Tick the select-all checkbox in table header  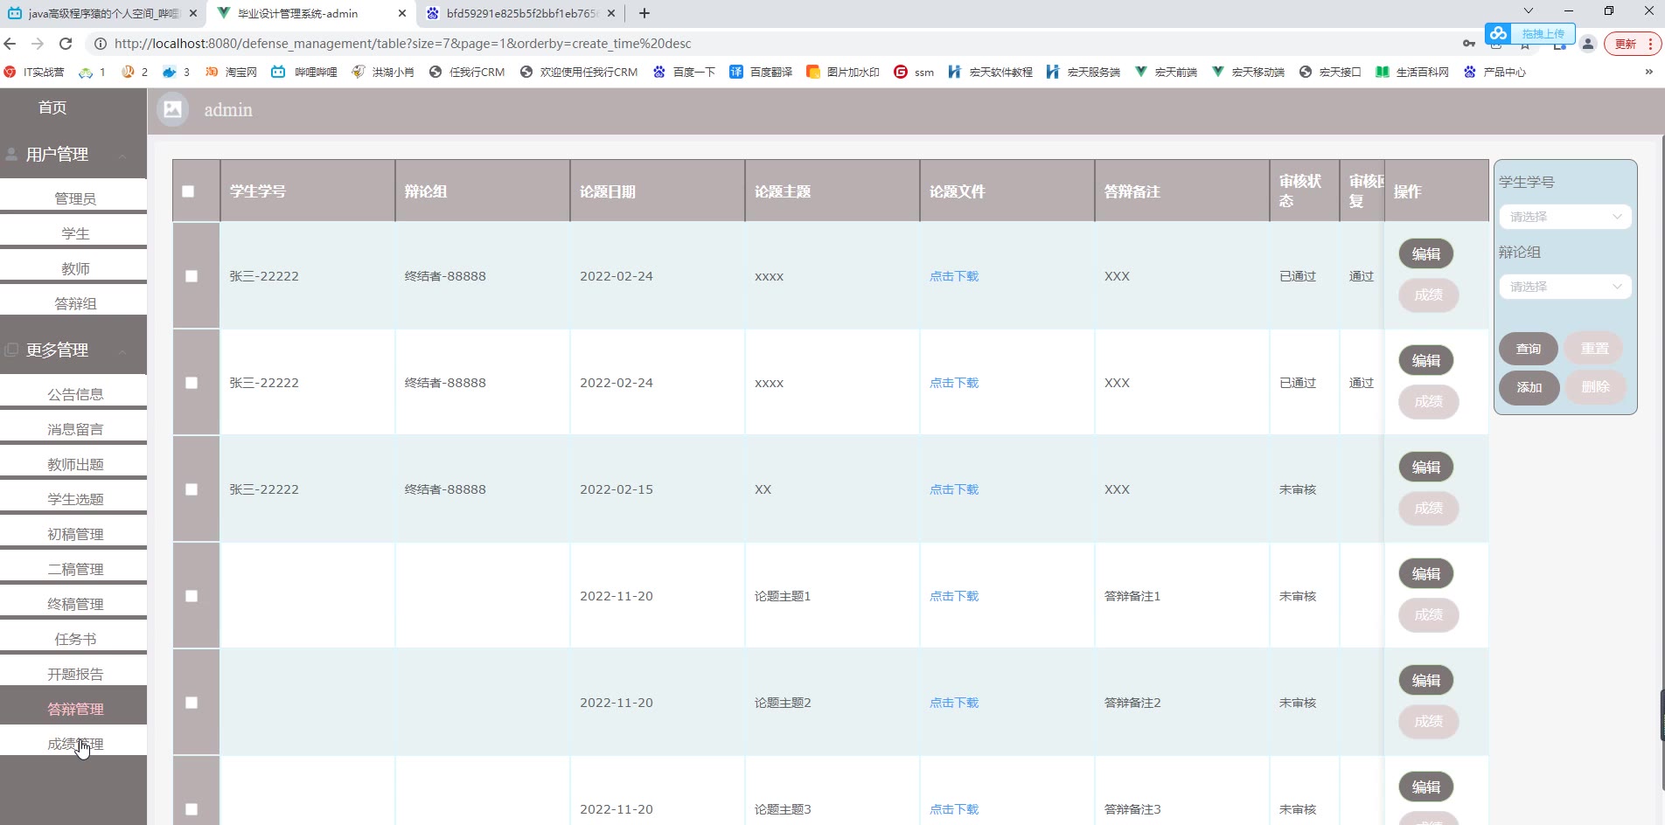188,191
